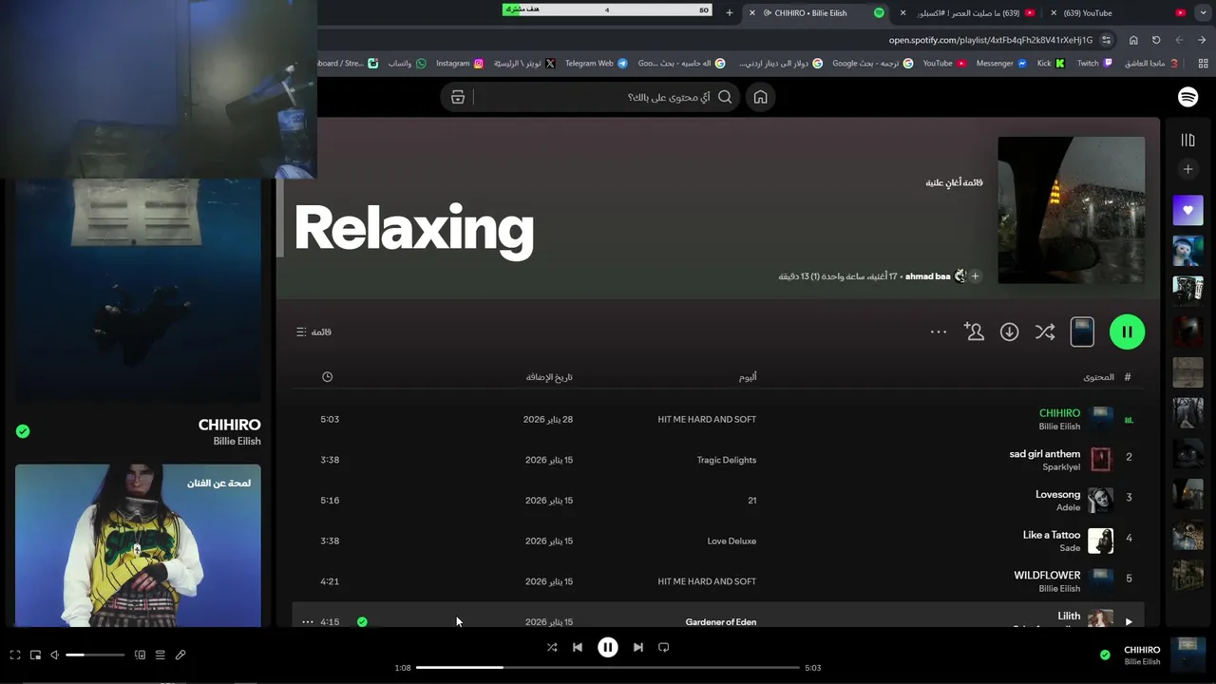The height and width of the screenshot is (684, 1216).
Task: Open the Tragic Delights album link
Action: tap(727, 460)
